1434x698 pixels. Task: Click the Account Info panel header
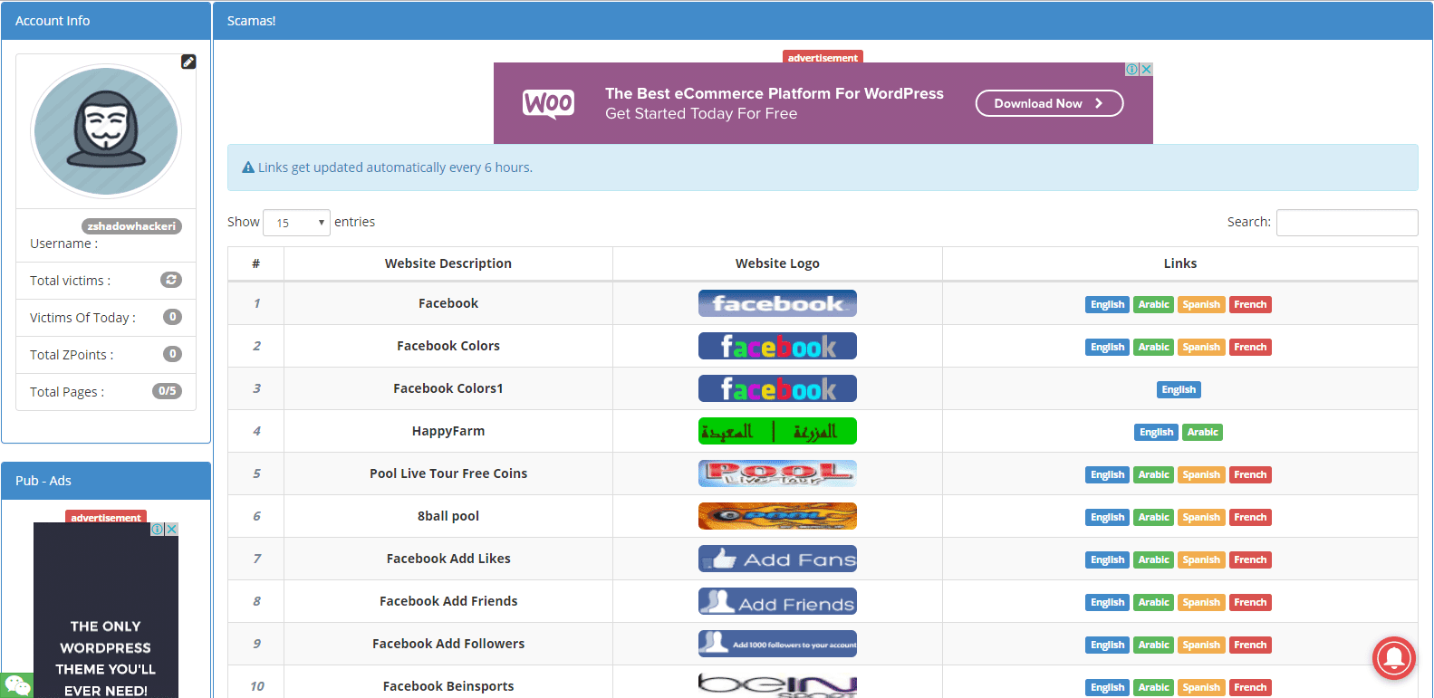pyautogui.click(x=106, y=21)
